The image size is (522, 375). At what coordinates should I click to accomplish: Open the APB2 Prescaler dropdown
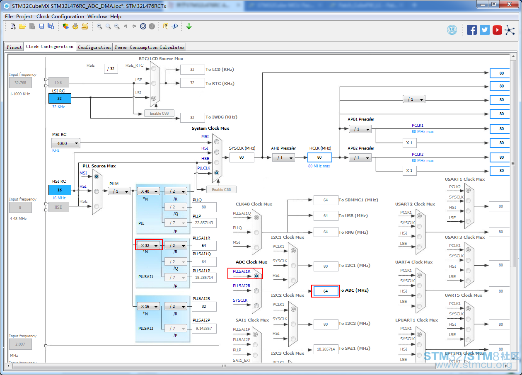[360, 157]
